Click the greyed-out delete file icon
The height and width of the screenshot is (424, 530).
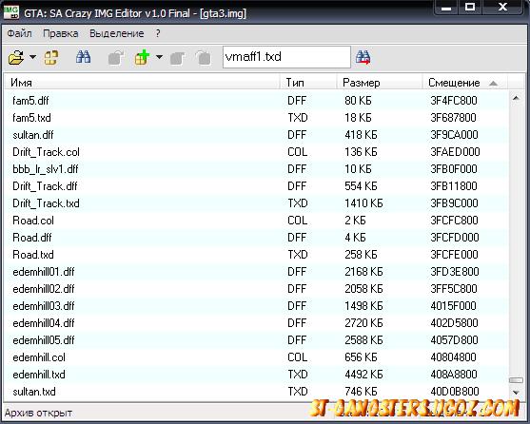(x=204, y=58)
